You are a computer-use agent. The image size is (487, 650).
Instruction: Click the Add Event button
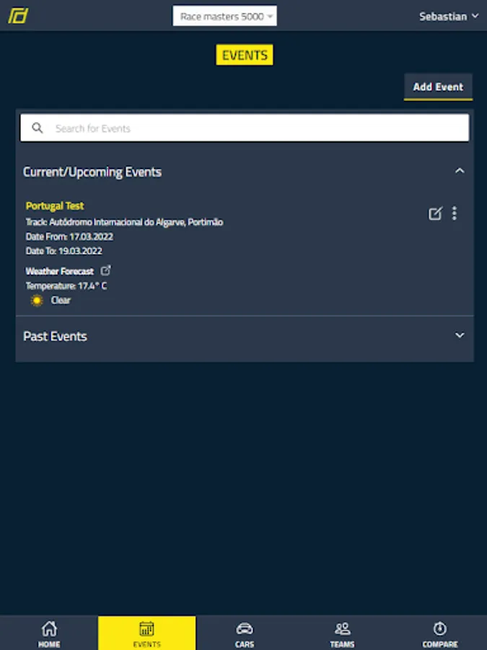coord(438,87)
